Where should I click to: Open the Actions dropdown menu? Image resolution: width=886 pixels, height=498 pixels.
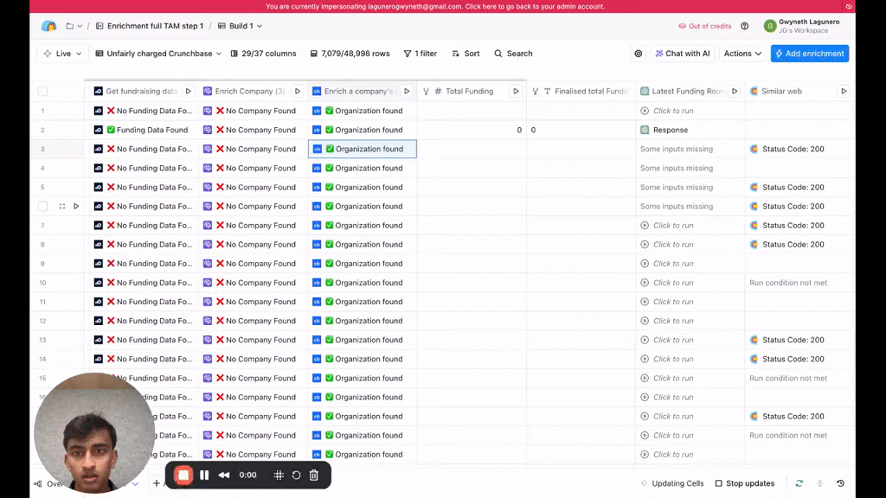tap(742, 54)
